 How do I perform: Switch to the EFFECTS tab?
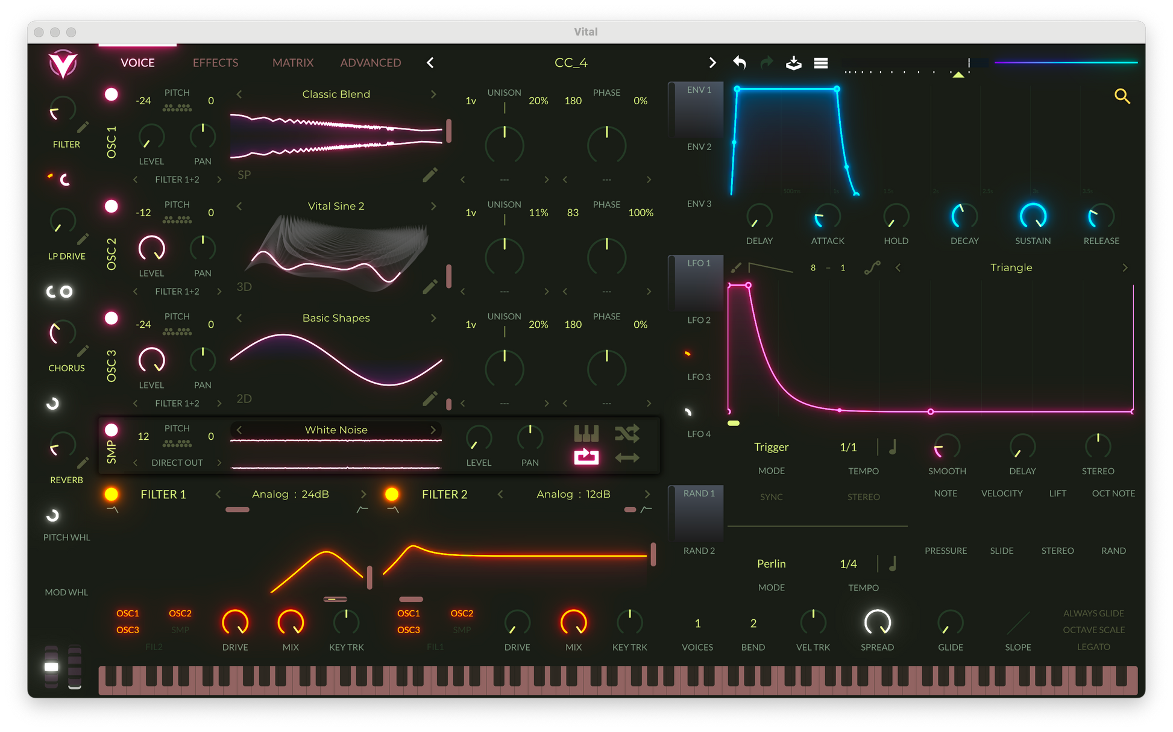pos(215,63)
